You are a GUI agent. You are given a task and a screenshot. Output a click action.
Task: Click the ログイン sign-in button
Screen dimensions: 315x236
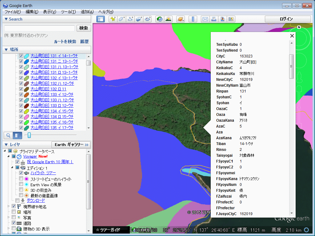288,19
